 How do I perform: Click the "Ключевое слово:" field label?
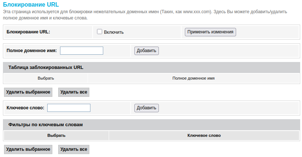click(x=26, y=108)
